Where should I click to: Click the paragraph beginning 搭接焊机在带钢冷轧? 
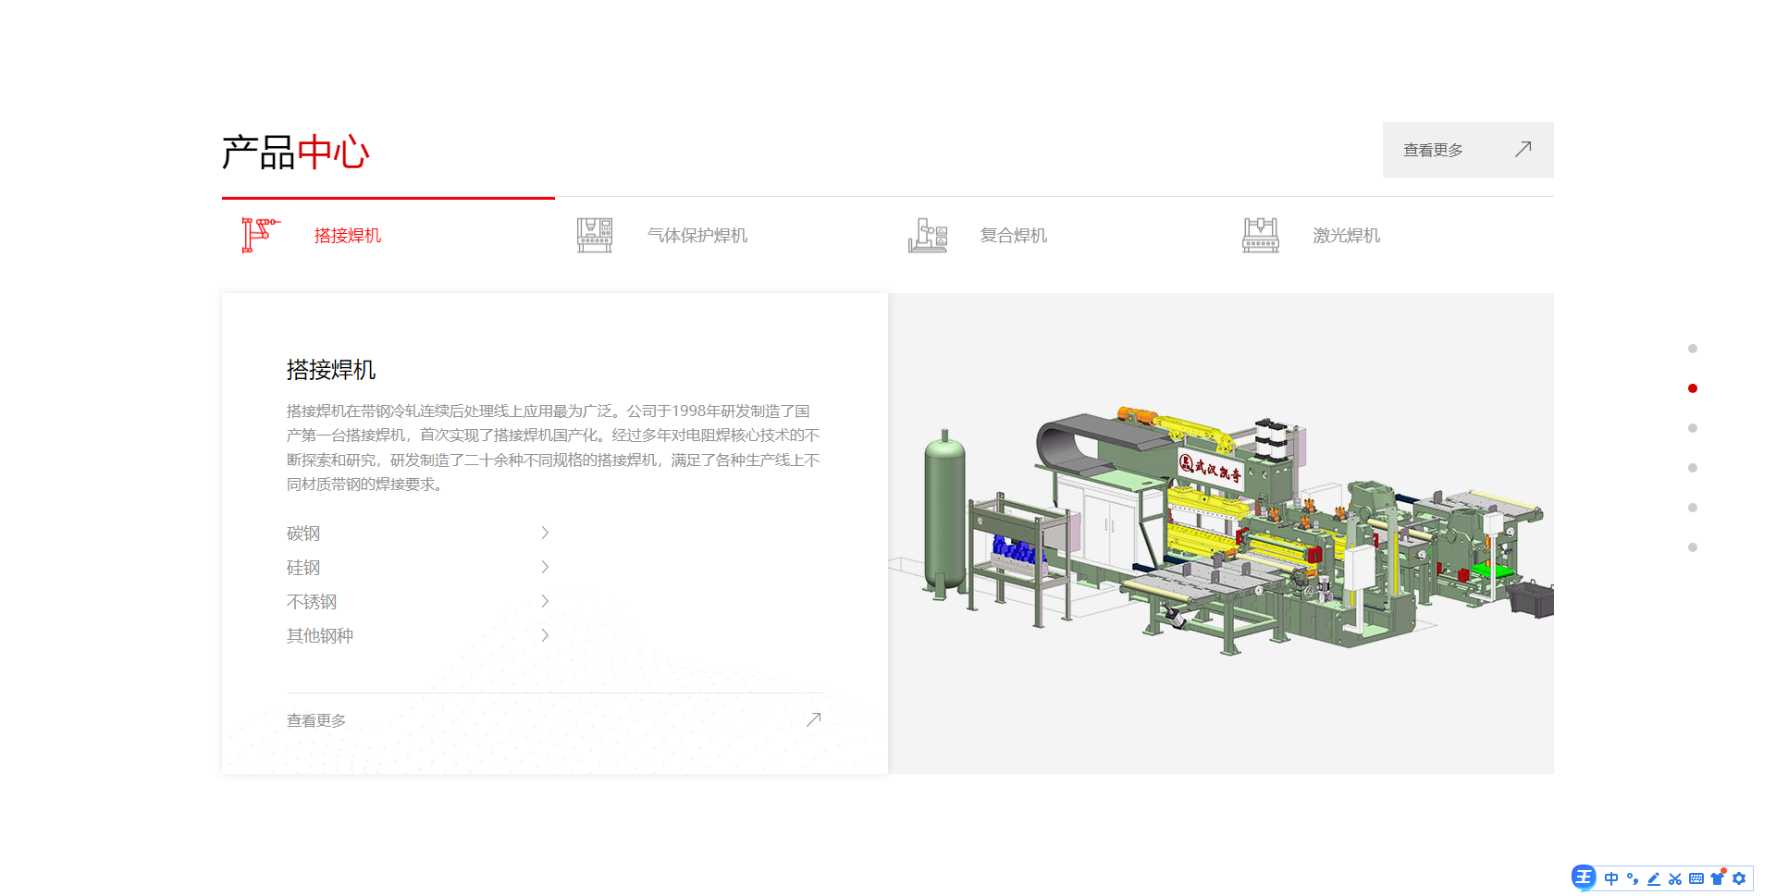click(553, 448)
